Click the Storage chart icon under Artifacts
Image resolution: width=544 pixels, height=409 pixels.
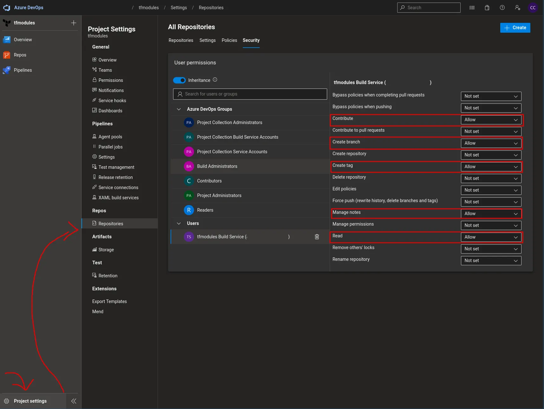(x=94, y=249)
